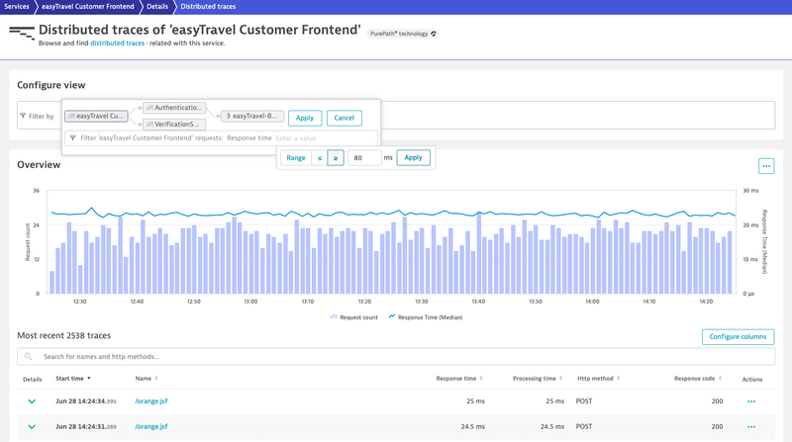Go to Services in the breadcrumb
792x442 pixels.
[x=16, y=6]
